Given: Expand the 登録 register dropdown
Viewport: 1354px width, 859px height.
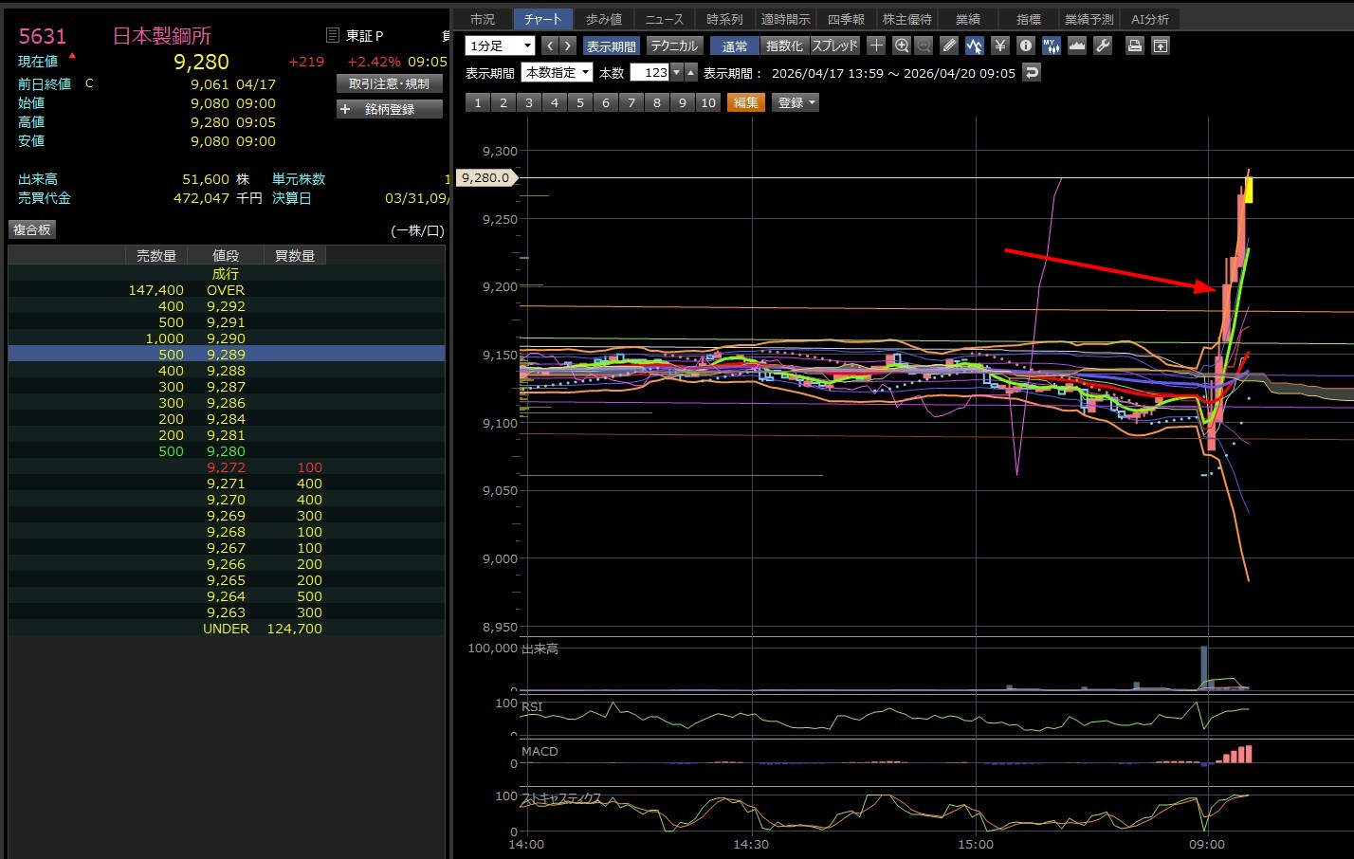Looking at the screenshot, I should 796,102.
